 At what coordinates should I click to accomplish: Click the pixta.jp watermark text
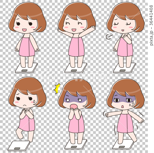151,25
